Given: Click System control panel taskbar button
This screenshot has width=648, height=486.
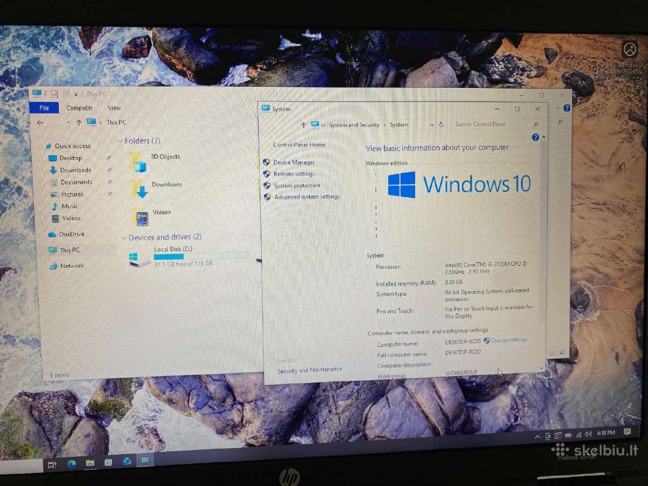Looking at the screenshot, I should 145,460.
